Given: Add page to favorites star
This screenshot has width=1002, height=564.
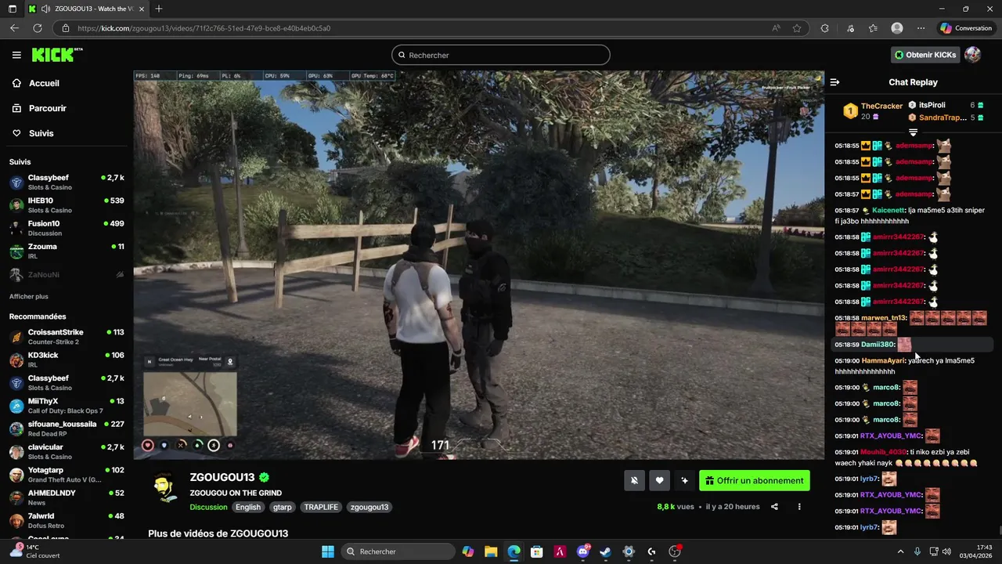Looking at the screenshot, I should coord(797,28).
